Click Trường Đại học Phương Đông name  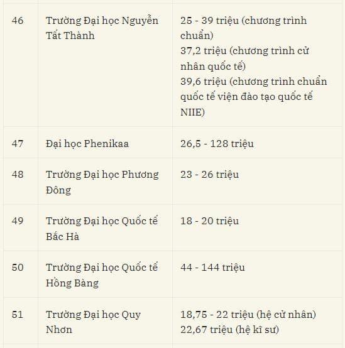tap(102, 182)
